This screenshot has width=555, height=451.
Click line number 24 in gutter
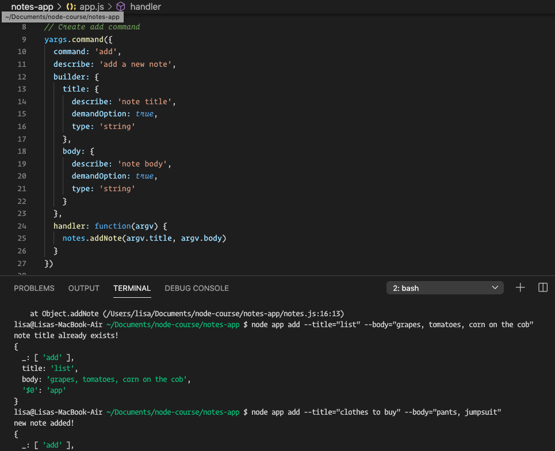pos(22,226)
